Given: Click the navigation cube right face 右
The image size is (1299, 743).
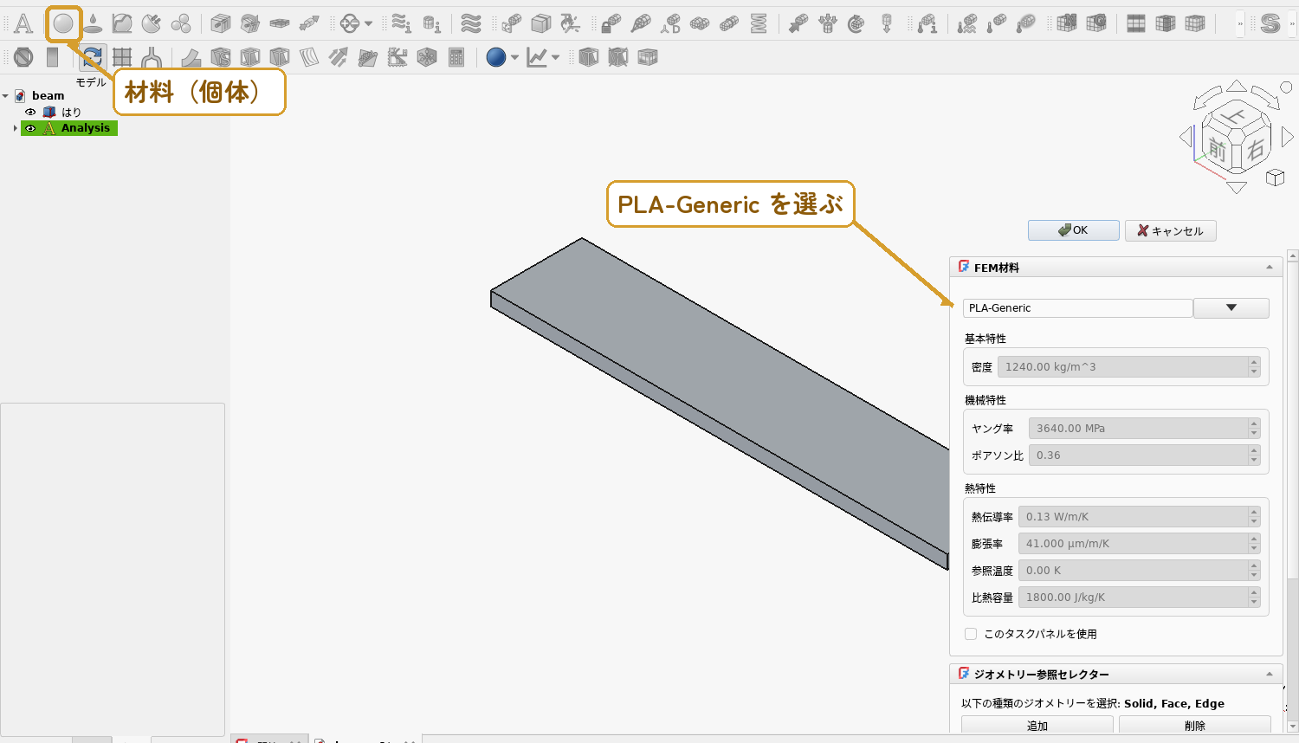Looking at the screenshot, I should [x=1256, y=151].
